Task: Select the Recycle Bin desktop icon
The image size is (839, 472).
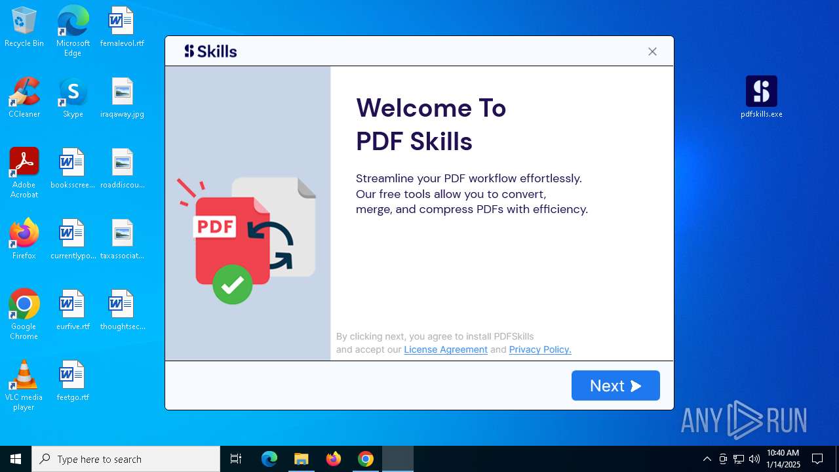Action: (x=24, y=28)
